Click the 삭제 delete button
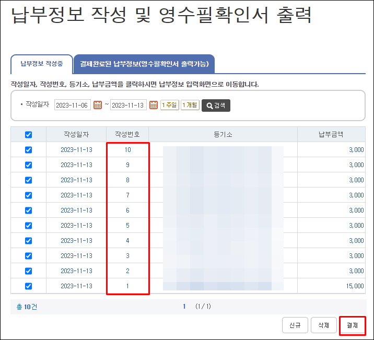Viewport: 374px width, 340px height. pos(324,325)
